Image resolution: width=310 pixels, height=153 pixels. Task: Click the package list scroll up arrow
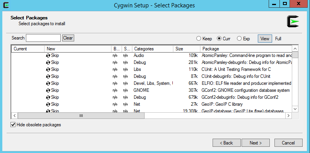click(295, 49)
